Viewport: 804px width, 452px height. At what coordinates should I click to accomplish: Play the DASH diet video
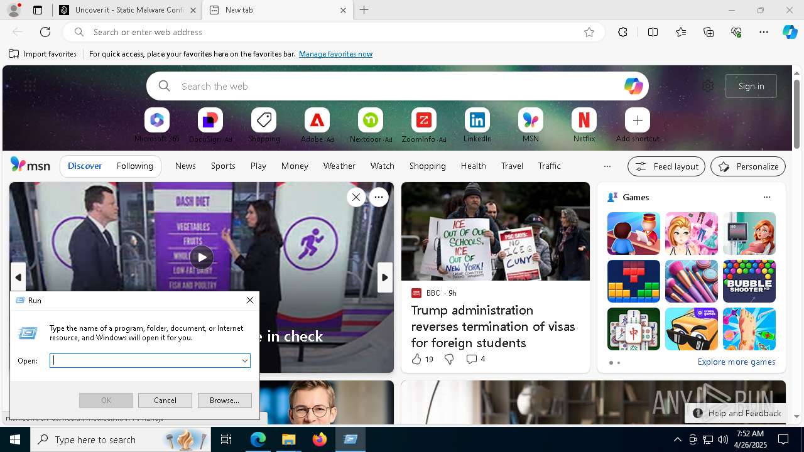coord(202,257)
